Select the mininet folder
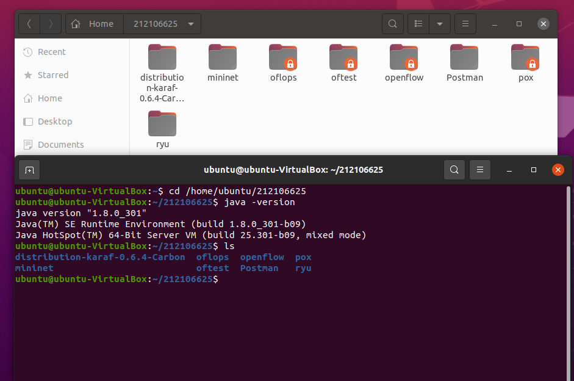Screen dimensions: 574x381 223,63
